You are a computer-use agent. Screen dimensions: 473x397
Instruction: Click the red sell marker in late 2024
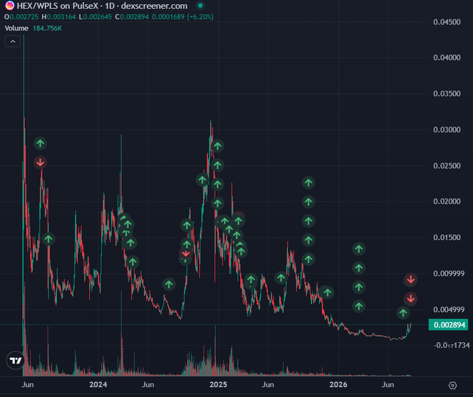(186, 254)
